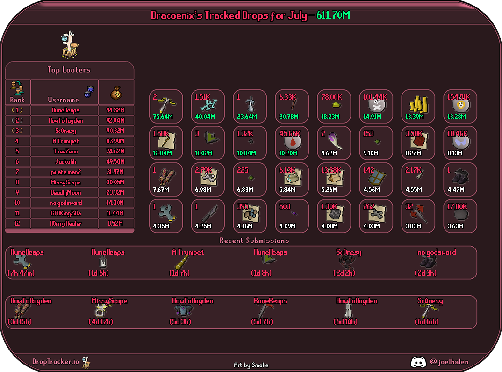Select the 153 green seed tile worth 9.10M
Image resolution: width=502 pixels, height=372 pixels.
pyautogui.click(x=376, y=143)
